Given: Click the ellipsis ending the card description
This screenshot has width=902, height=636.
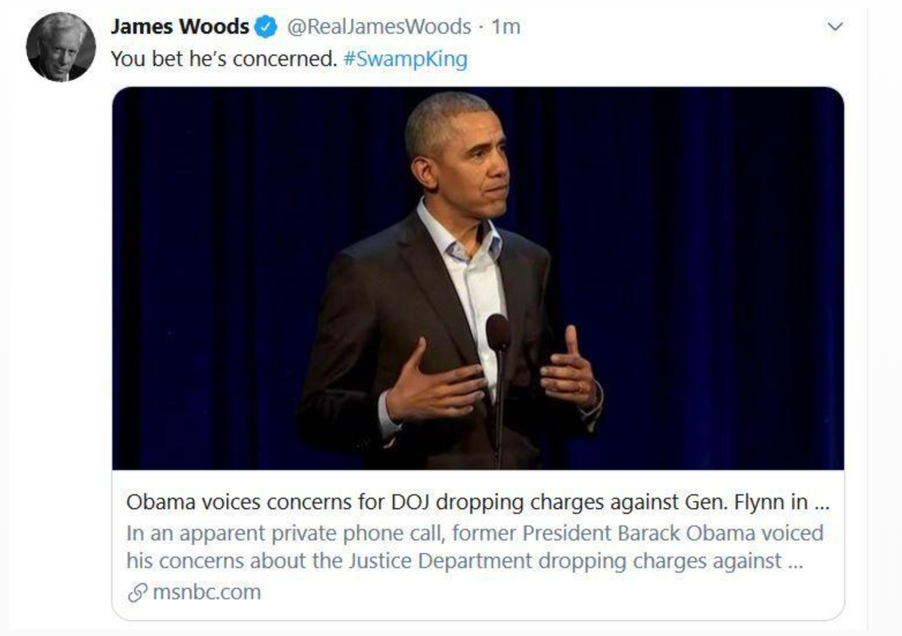Looking at the screenshot, I should pos(795,562).
